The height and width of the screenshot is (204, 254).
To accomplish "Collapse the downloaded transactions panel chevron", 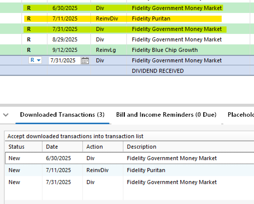I will (x=6, y=115).
